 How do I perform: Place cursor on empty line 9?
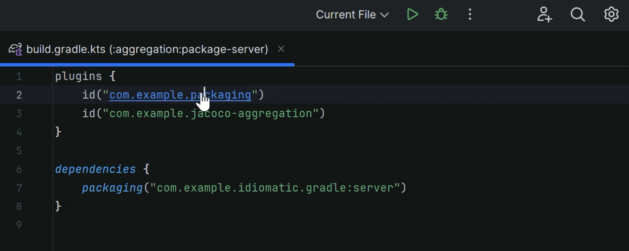(168, 225)
